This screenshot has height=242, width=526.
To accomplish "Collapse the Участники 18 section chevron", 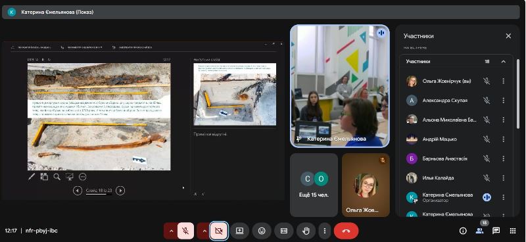I will coord(503,61).
